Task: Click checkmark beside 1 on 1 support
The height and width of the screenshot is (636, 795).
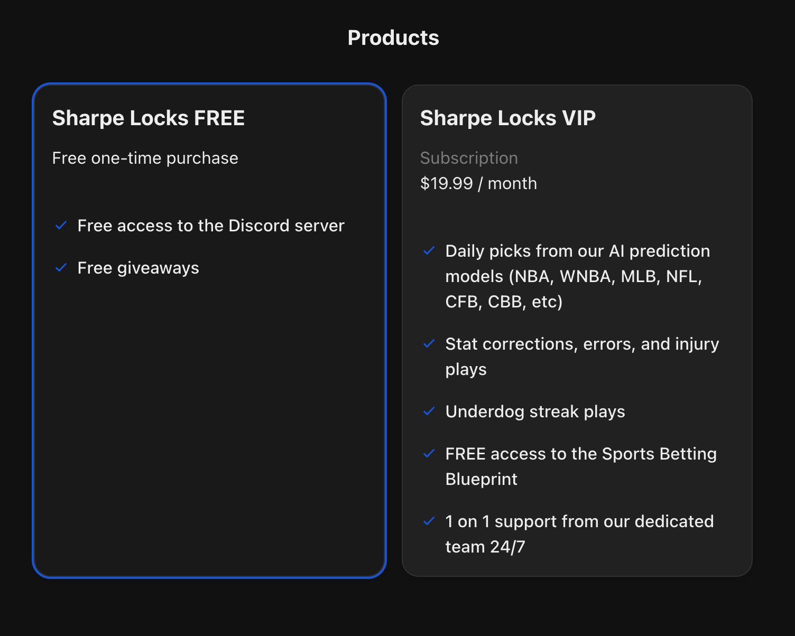Action: [x=429, y=521]
